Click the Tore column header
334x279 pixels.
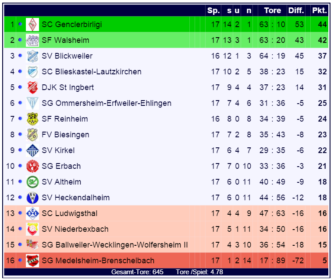[x=273, y=10]
